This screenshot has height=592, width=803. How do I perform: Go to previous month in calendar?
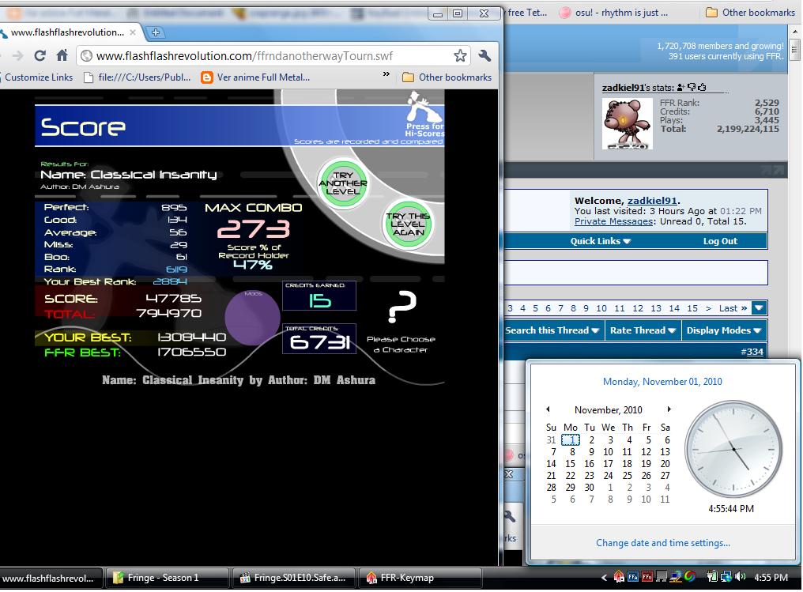(x=548, y=409)
